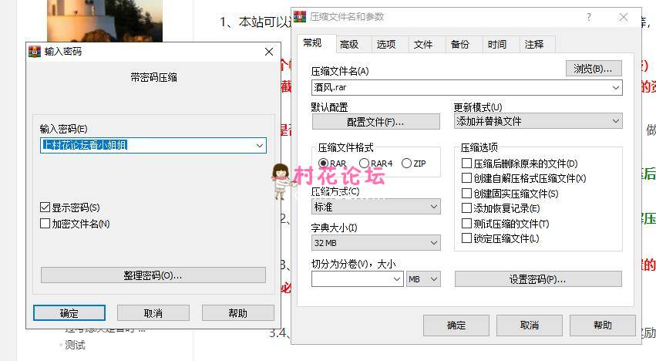Viewport: 656px width, 361px height.
Task: Select the RAR4 format radio button
Action: coord(364,164)
